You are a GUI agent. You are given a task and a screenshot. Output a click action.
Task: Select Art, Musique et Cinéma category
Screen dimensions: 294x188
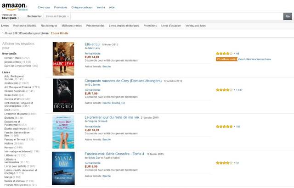22,87
